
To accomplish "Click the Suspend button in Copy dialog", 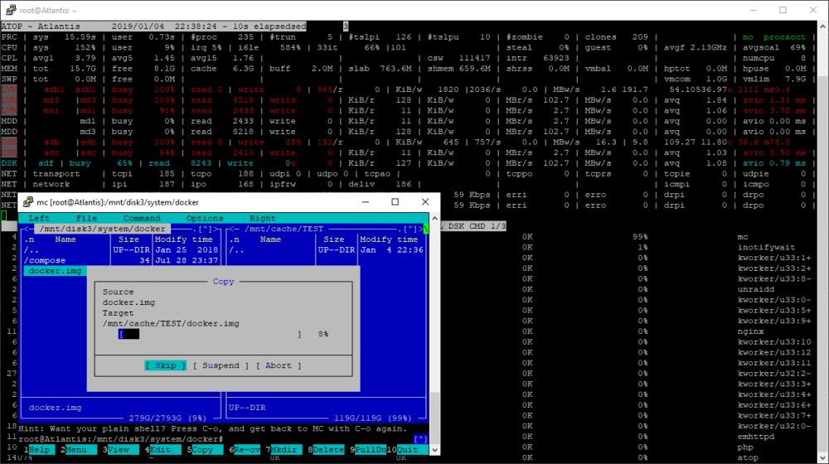I will click(221, 365).
